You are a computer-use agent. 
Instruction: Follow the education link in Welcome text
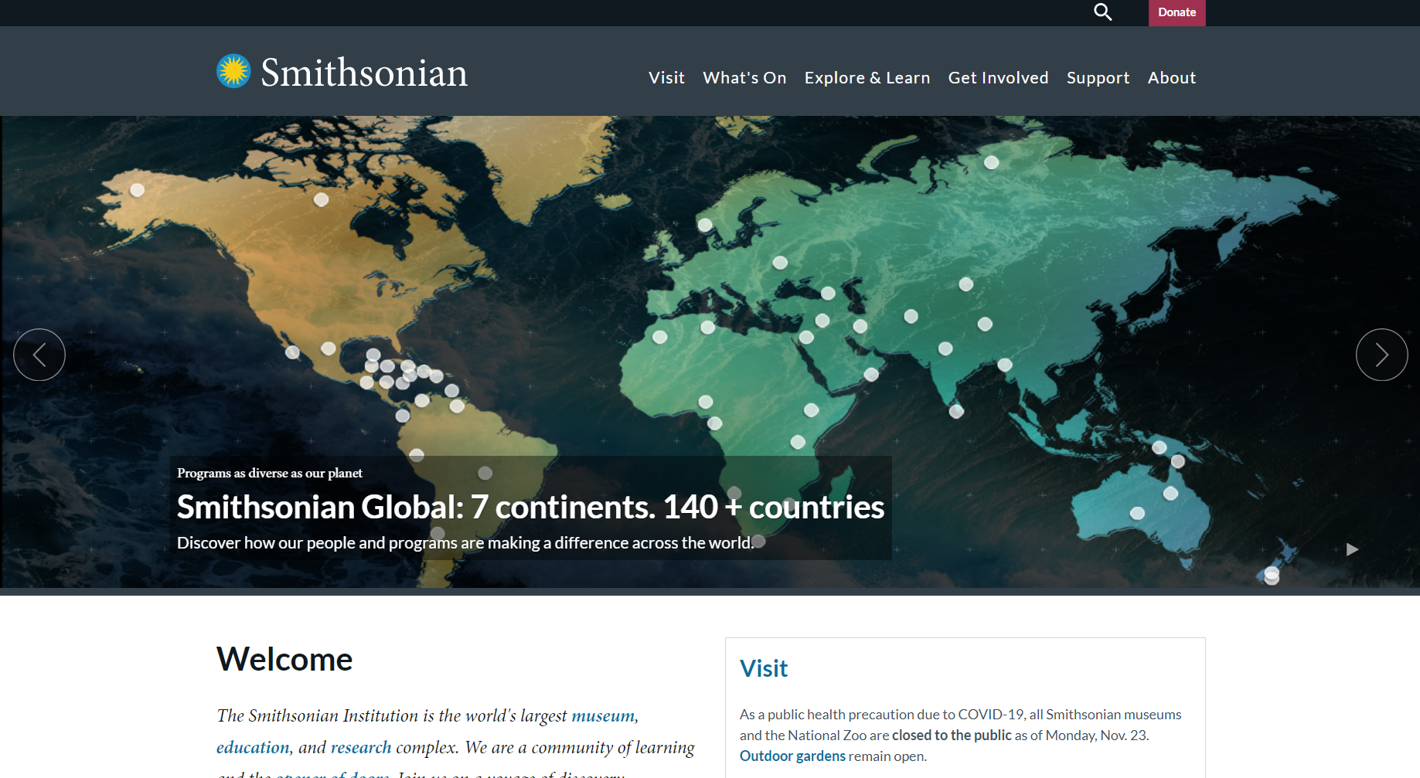pos(253,747)
